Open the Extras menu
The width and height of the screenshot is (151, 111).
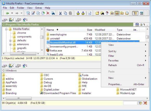coord(39,8)
